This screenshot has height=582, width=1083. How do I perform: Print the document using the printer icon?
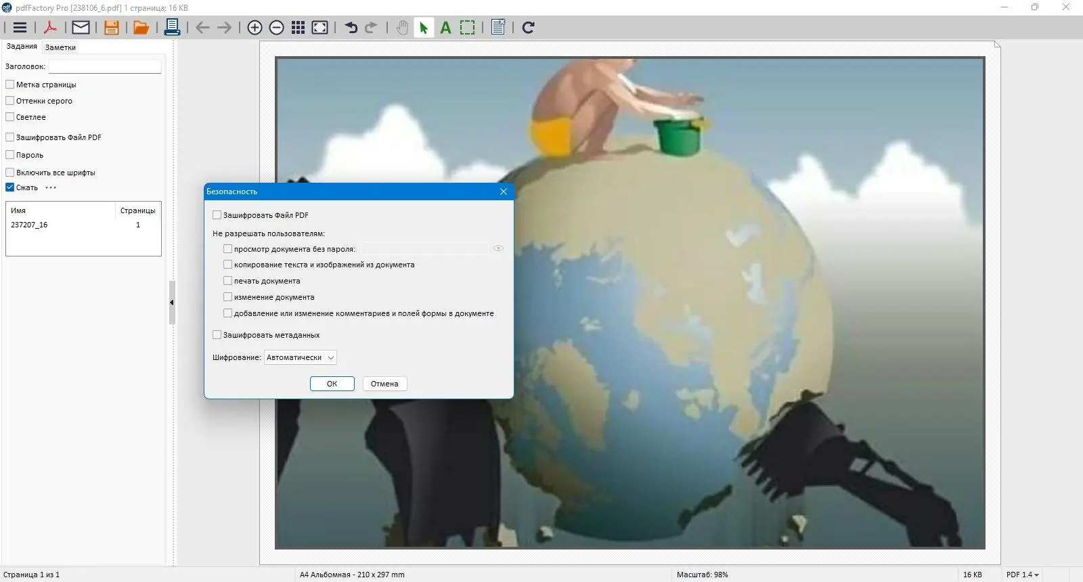(172, 28)
